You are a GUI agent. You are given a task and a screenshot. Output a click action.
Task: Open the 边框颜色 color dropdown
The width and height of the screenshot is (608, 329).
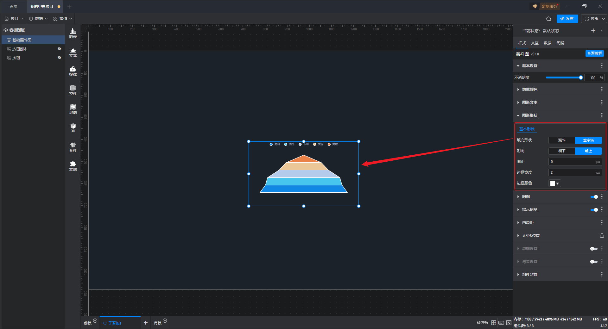[555, 183]
